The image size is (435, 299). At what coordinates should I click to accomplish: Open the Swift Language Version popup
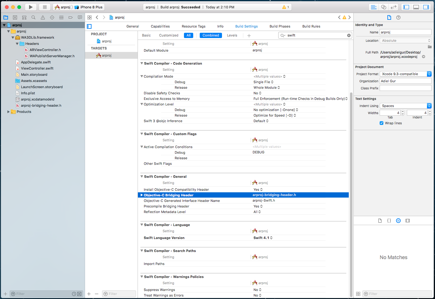point(263,238)
